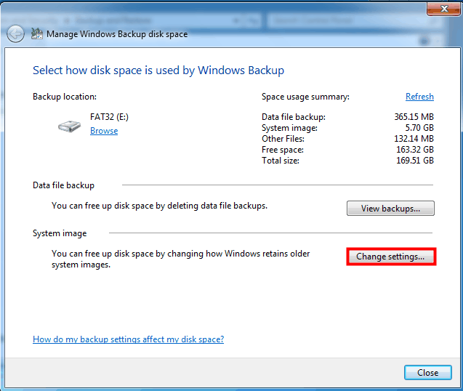Click the 'deleting data file backups' description text

159,206
